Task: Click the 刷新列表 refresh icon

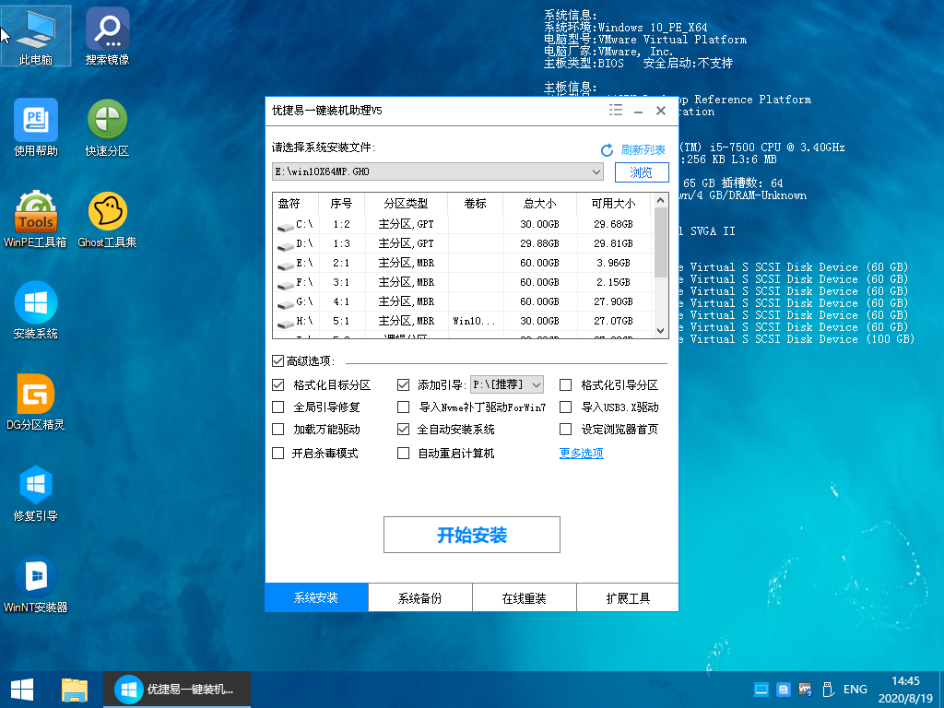Action: click(x=607, y=150)
